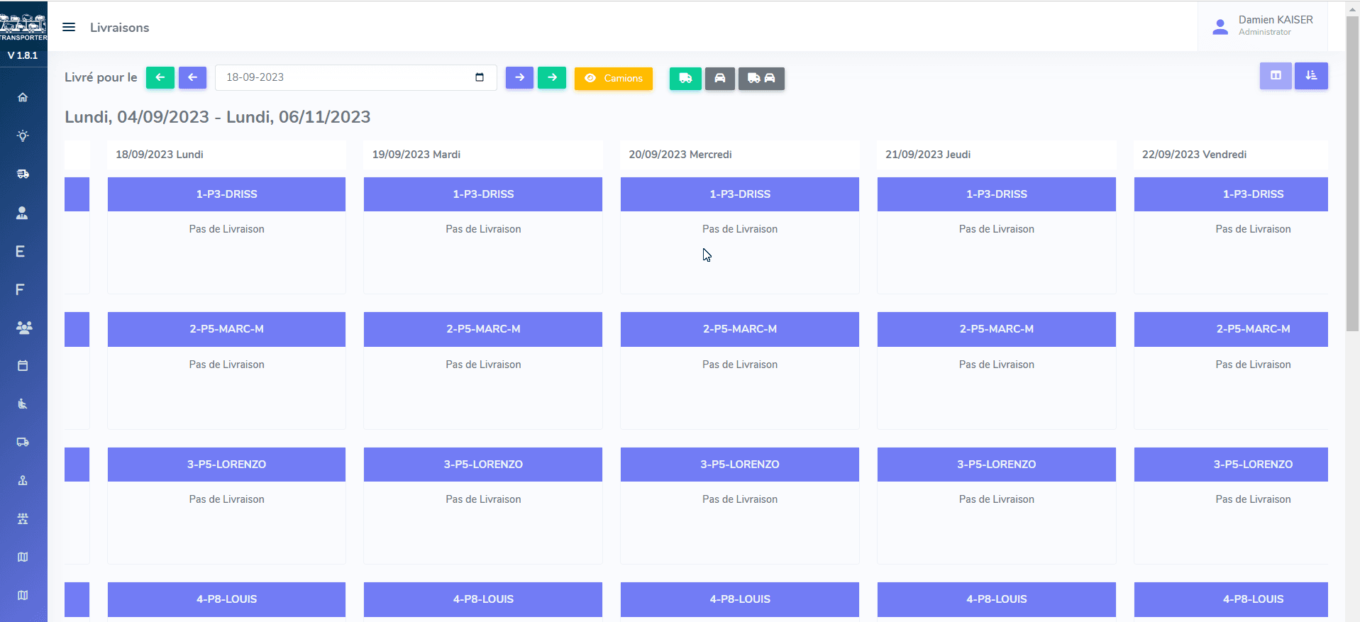The width and height of the screenshot is (1360, 622).
Task: Click the green truck filter button
Action: click(685, 78)
